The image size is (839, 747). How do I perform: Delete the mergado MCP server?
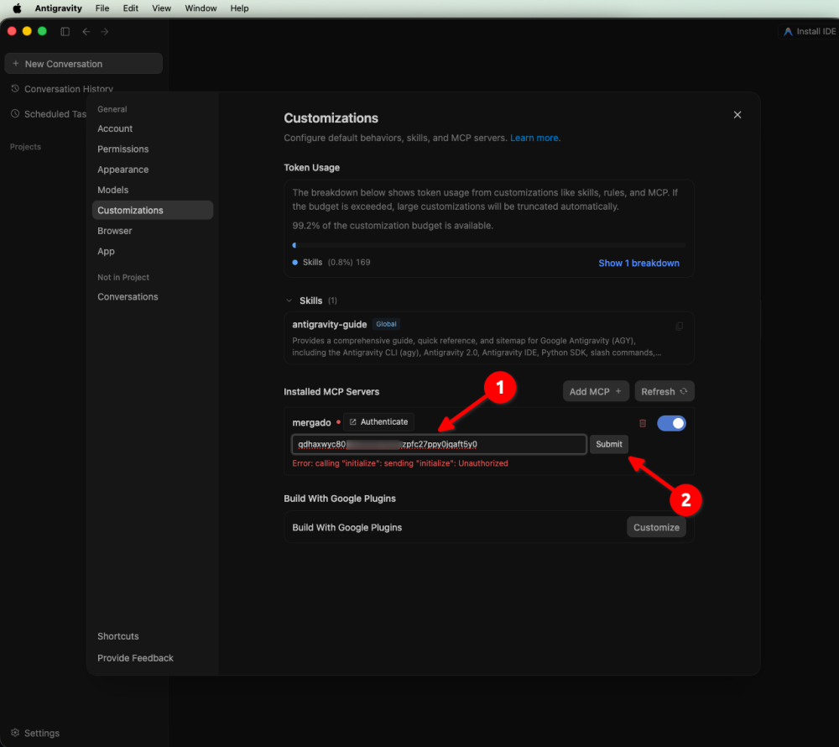coord(643,423)
